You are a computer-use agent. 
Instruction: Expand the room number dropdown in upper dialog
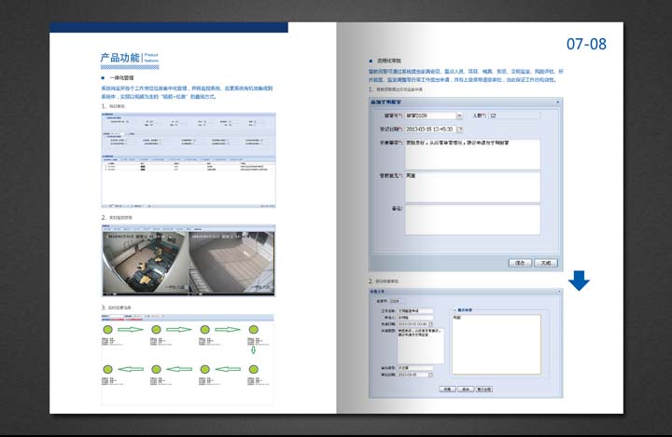pyautogui.click(x=458, y=116)
